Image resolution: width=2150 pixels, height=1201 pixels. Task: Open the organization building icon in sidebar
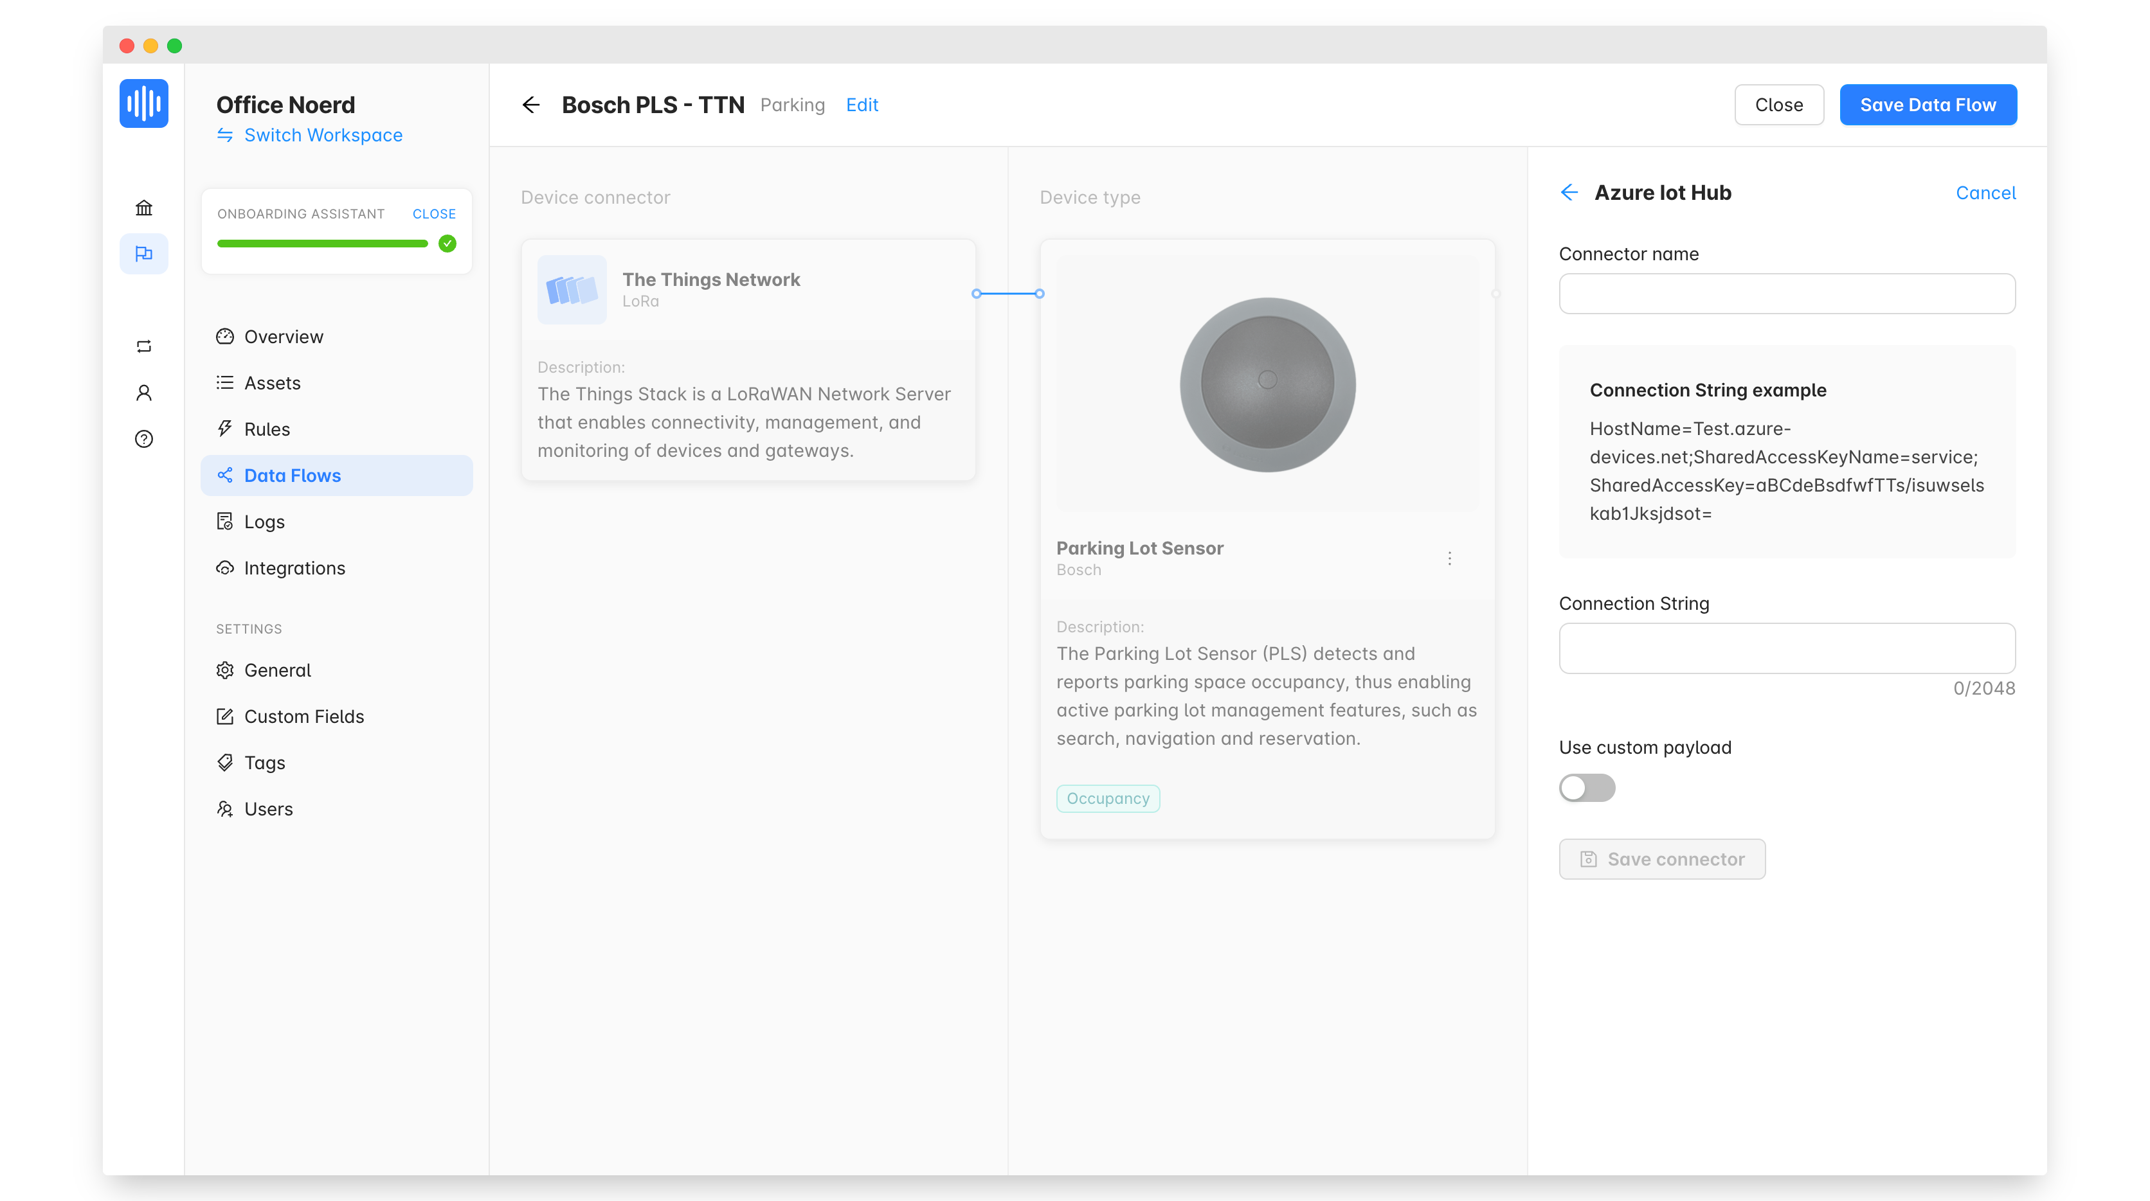(143, 208)
